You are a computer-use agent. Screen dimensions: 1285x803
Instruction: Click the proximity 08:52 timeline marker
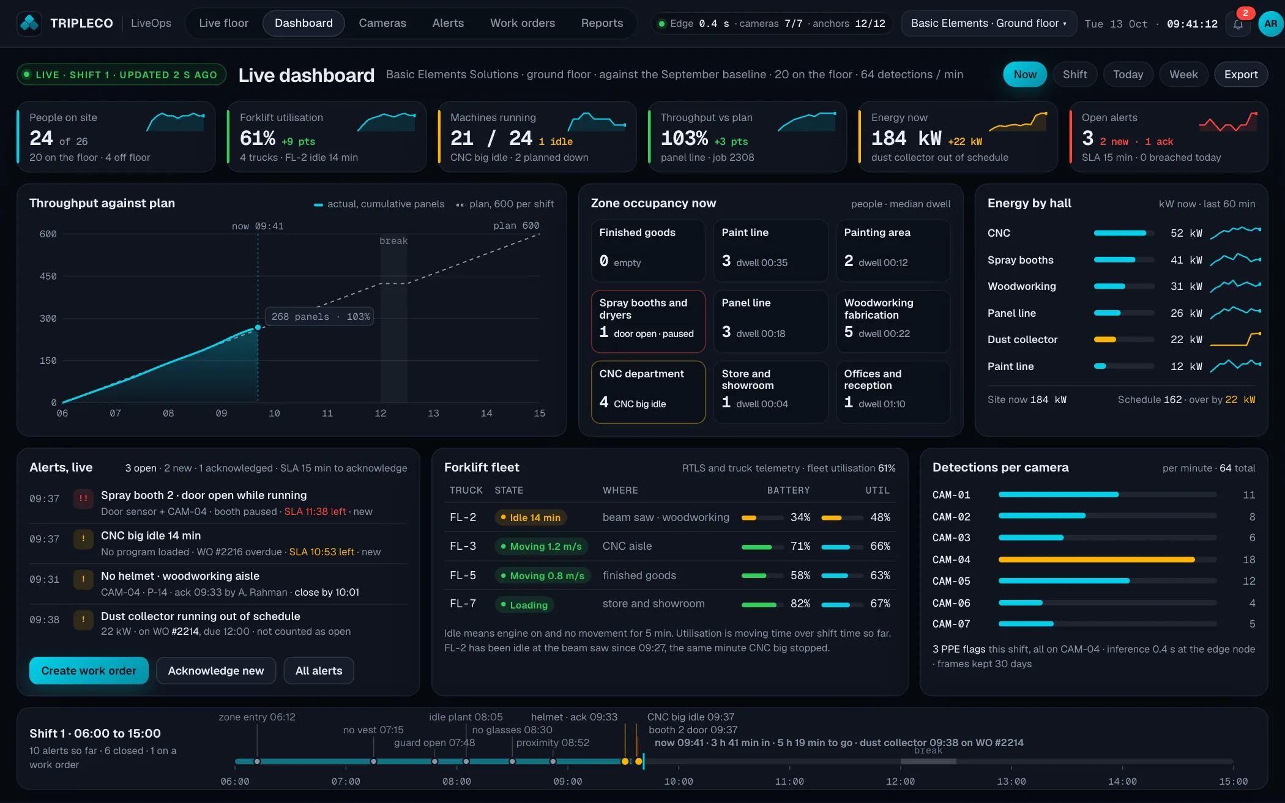[x=553, y=761]
